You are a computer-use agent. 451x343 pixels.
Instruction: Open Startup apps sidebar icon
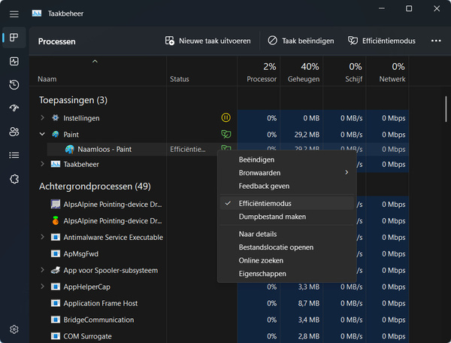[x=14, y=108]
